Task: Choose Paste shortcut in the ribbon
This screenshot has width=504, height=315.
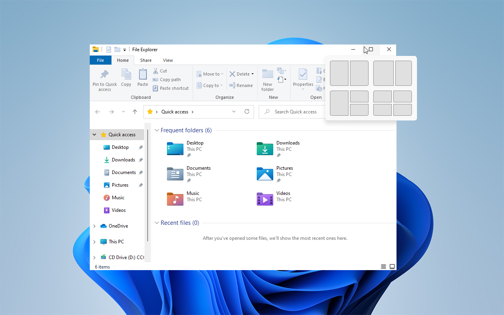Action: (170, 88)
